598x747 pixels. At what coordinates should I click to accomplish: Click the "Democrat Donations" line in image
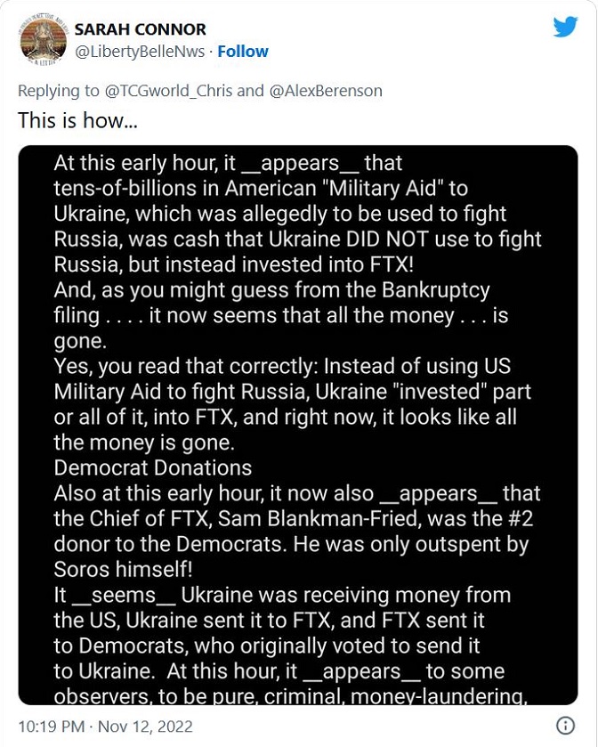pos(152,467)
